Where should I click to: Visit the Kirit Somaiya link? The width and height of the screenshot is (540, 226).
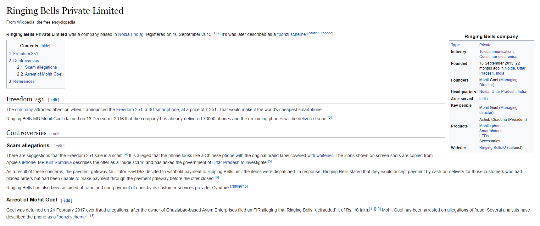point(59,163)
